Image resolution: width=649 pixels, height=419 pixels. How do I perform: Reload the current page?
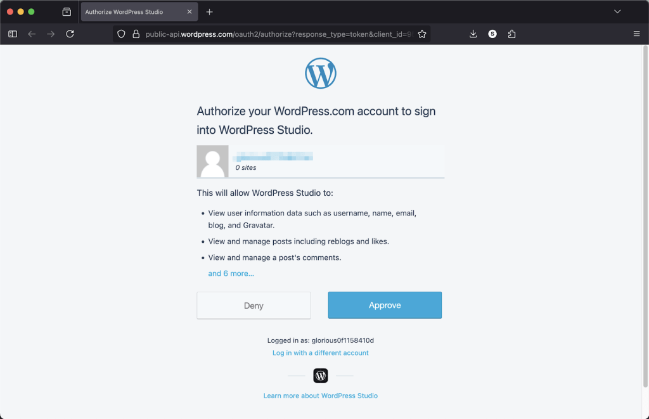pyautogui.click(x=70, y=34)
